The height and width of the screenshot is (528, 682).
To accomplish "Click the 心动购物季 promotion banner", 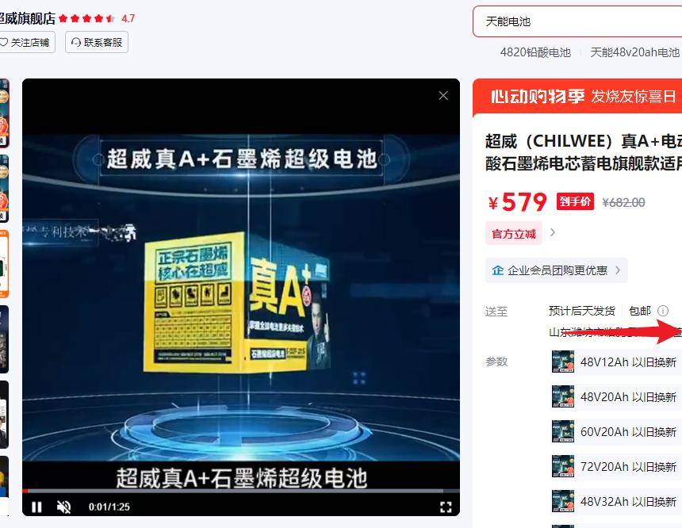I will [579, 97].
